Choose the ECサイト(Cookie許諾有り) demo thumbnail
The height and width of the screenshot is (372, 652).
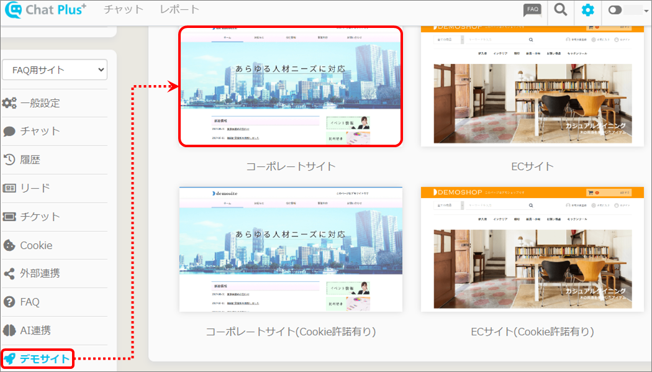(x=532, y=249)
